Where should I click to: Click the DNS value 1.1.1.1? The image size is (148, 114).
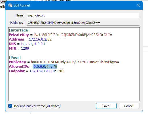[26, 44]
